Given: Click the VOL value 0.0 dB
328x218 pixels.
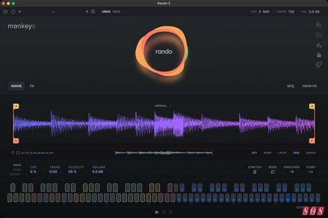Looking at the screenshot, I should coord(314,11).
